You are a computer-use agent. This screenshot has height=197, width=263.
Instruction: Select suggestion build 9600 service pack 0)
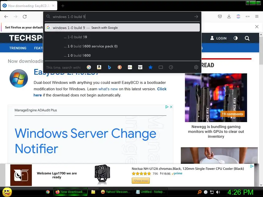click(x=122, y=46)
